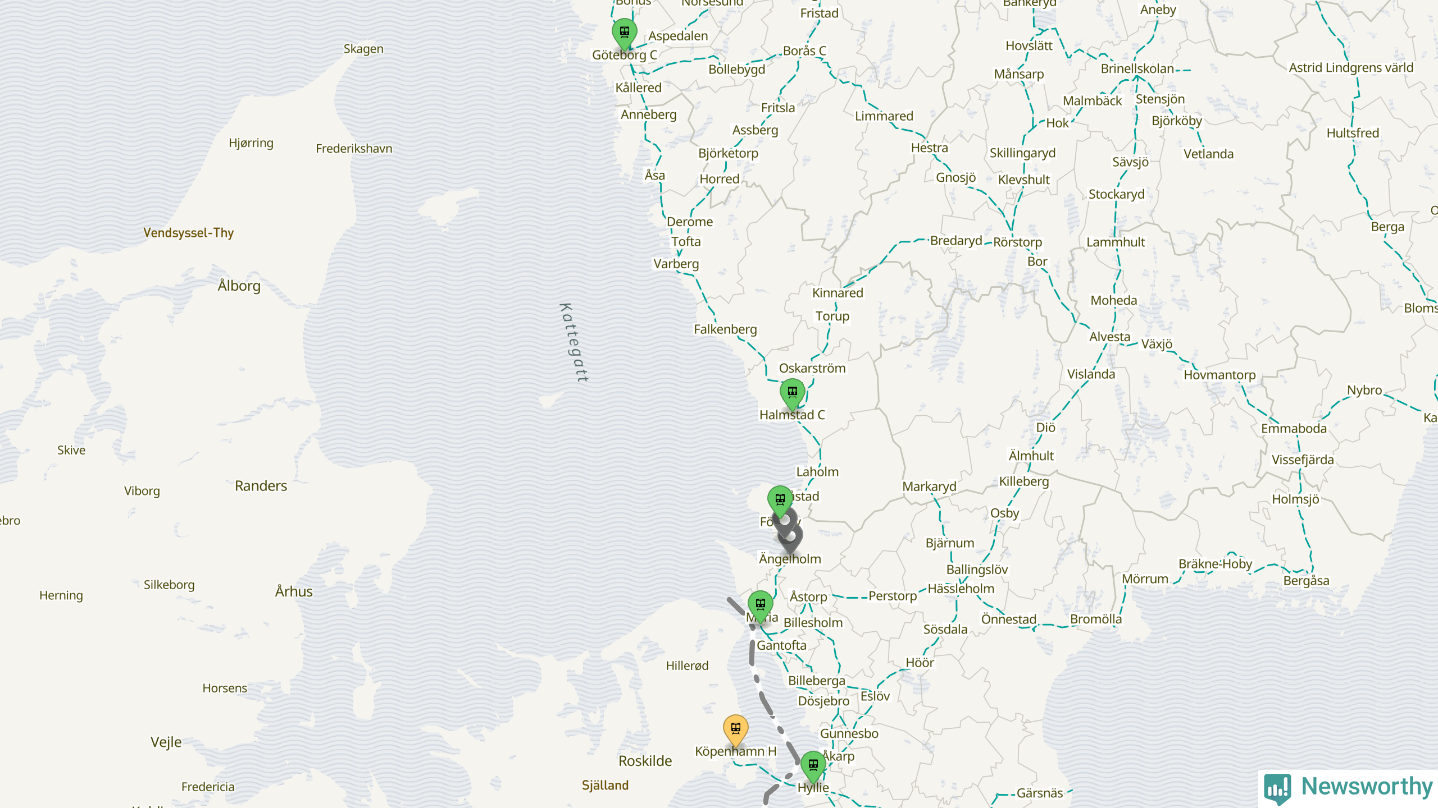This screenshot has height=808, width=1438.
Task: Click the Ålborg city label
Action: pyautogui.click(x=239, y=286)
